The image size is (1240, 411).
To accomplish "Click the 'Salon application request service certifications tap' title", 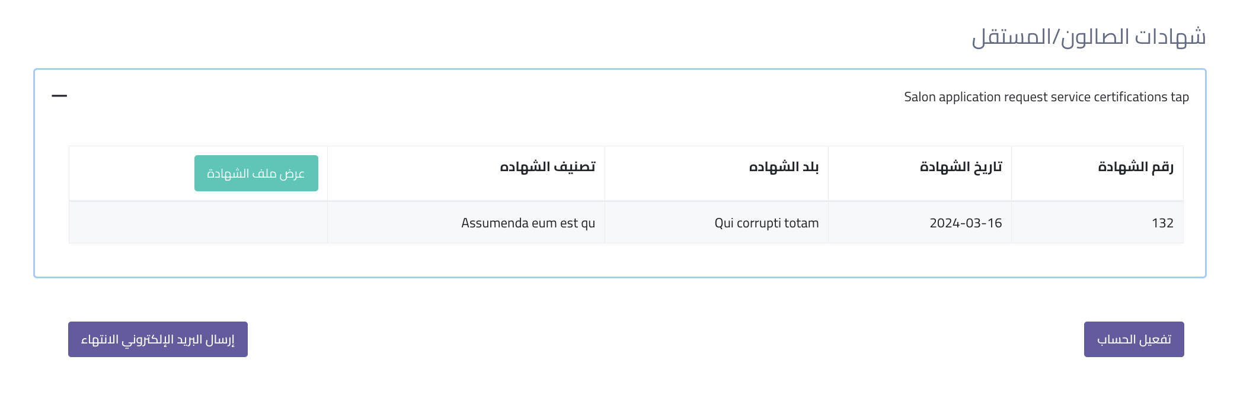I will (1046, 97).
